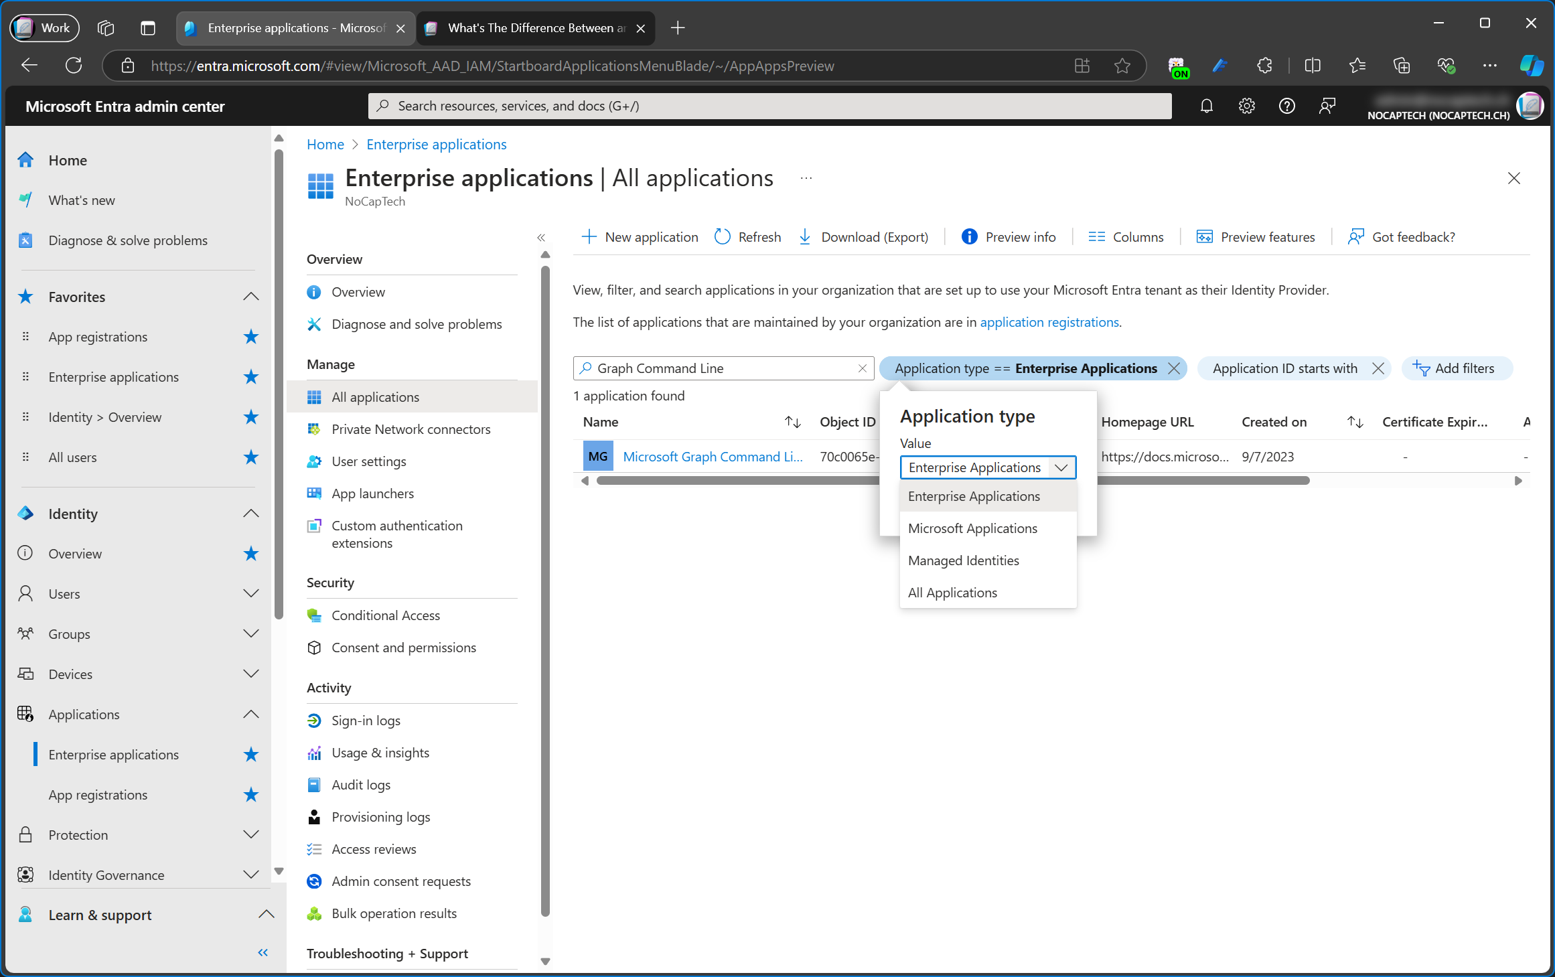This screenshot has width=1555, height=977.
Task: Open the browser Collections icon
Action: tap(1402, 66)
